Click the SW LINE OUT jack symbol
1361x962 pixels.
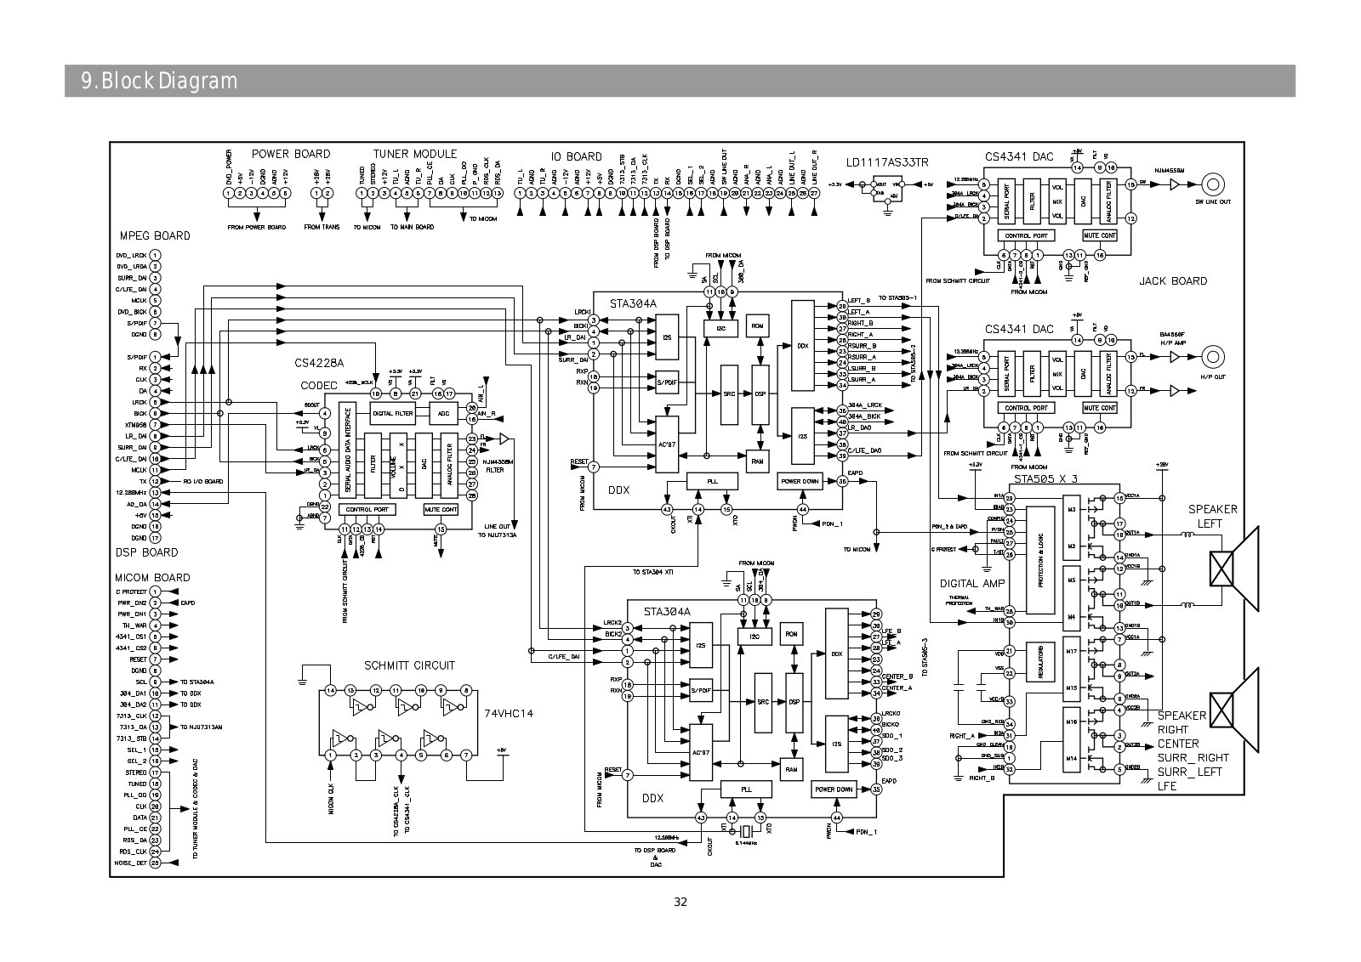click(1212, 184)
